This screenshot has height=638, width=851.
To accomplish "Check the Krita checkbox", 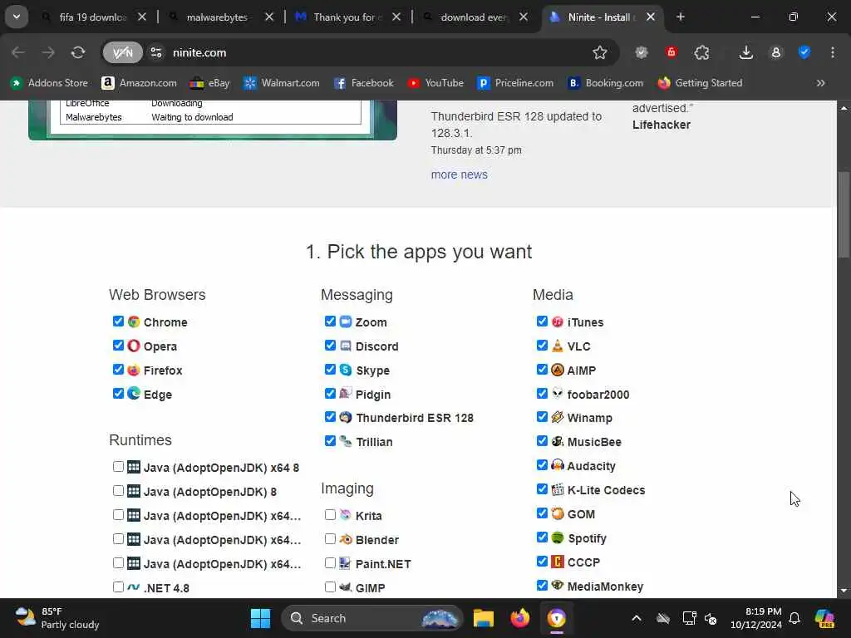I will [330, 515].
